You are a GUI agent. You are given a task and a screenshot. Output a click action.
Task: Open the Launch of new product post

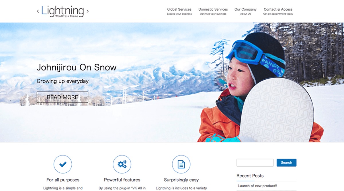(257, 186)
